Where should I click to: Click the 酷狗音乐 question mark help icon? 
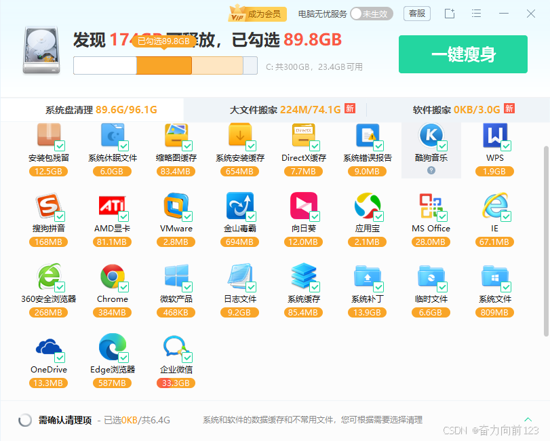pos(431,170)
